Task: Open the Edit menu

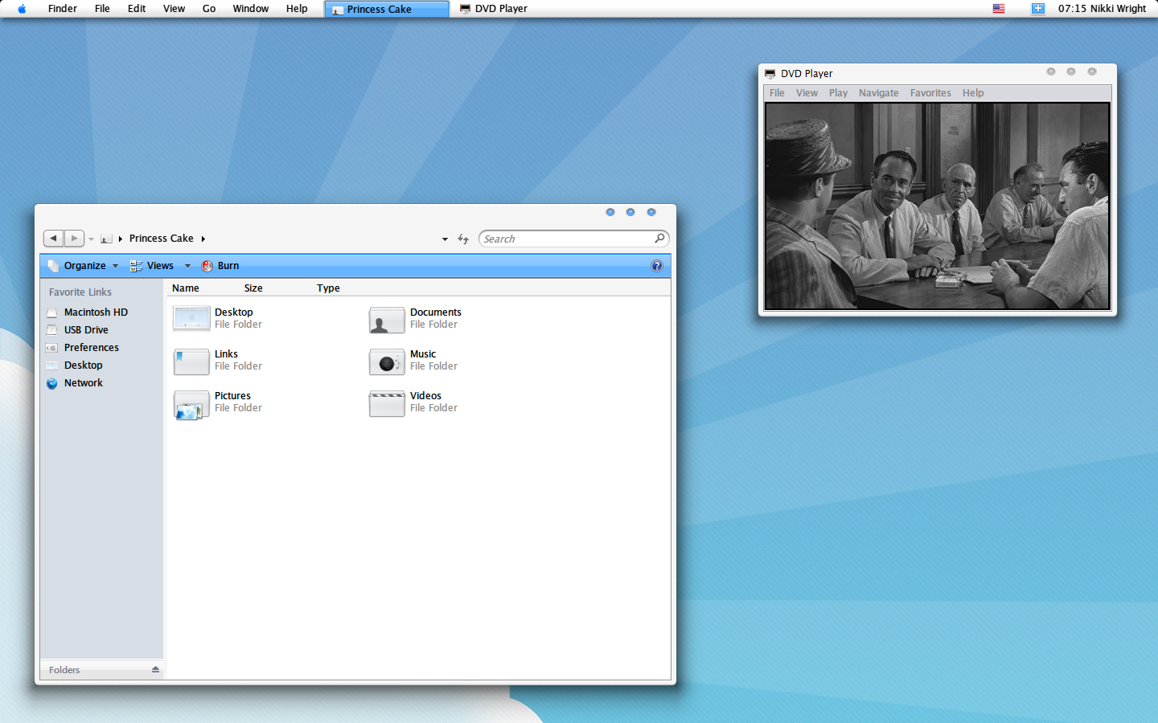Action: tap(137, 9)
